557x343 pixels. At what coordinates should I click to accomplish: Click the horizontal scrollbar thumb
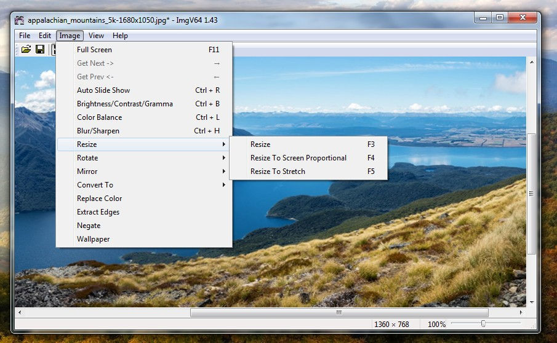[x=339, y=312]
